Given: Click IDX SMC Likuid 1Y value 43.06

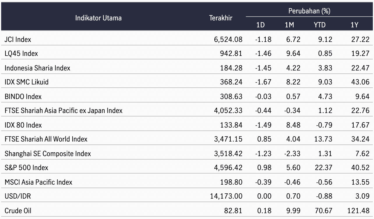Looking at the screenshot, I should click(x=361, y=82).
